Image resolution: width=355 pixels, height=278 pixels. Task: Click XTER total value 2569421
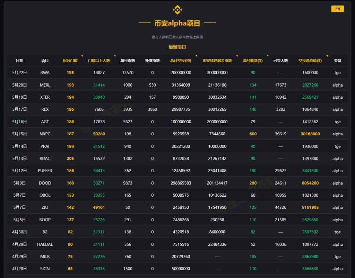click(x=310, y=97)
